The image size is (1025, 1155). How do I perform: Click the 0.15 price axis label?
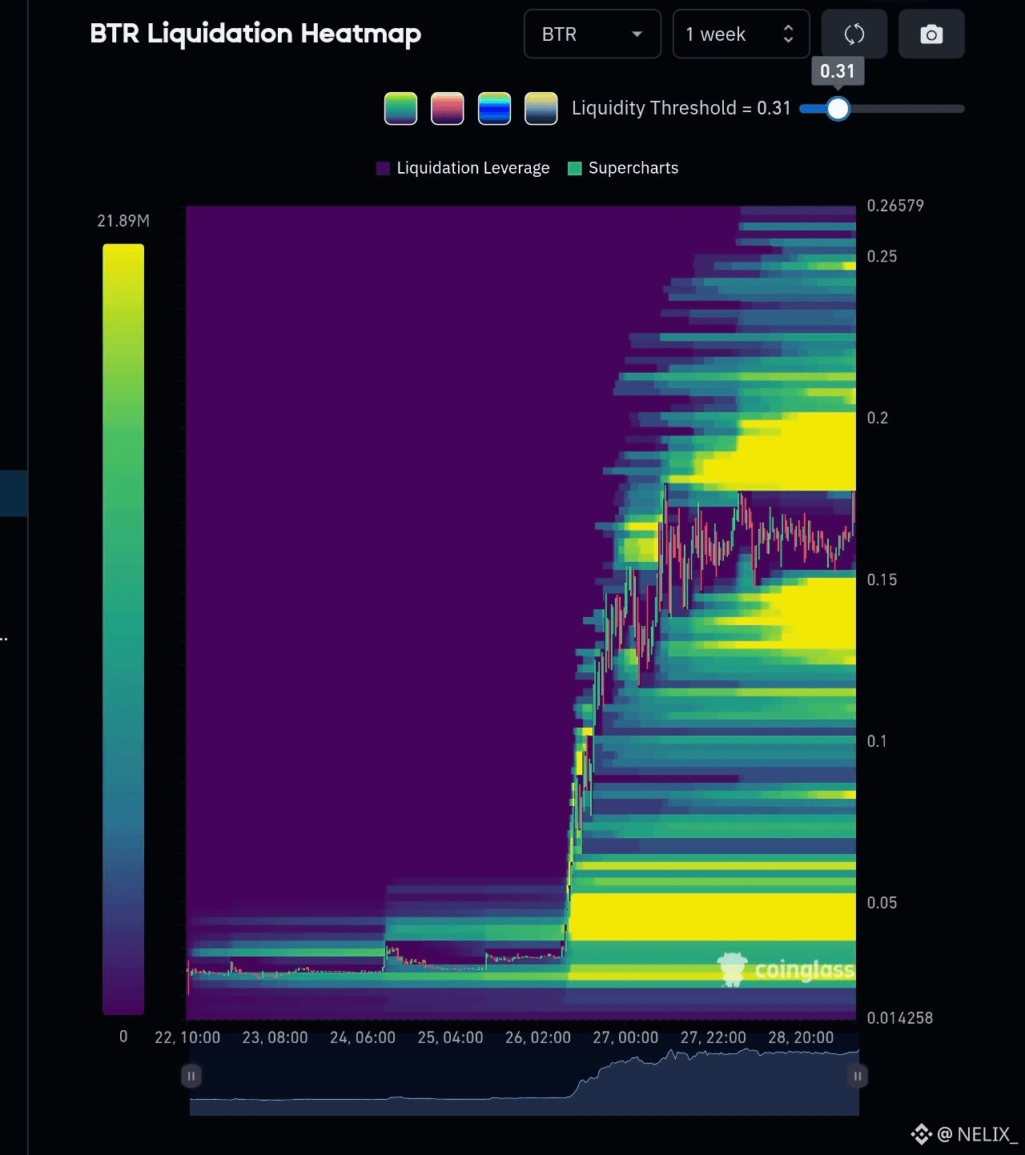(882, 580)
